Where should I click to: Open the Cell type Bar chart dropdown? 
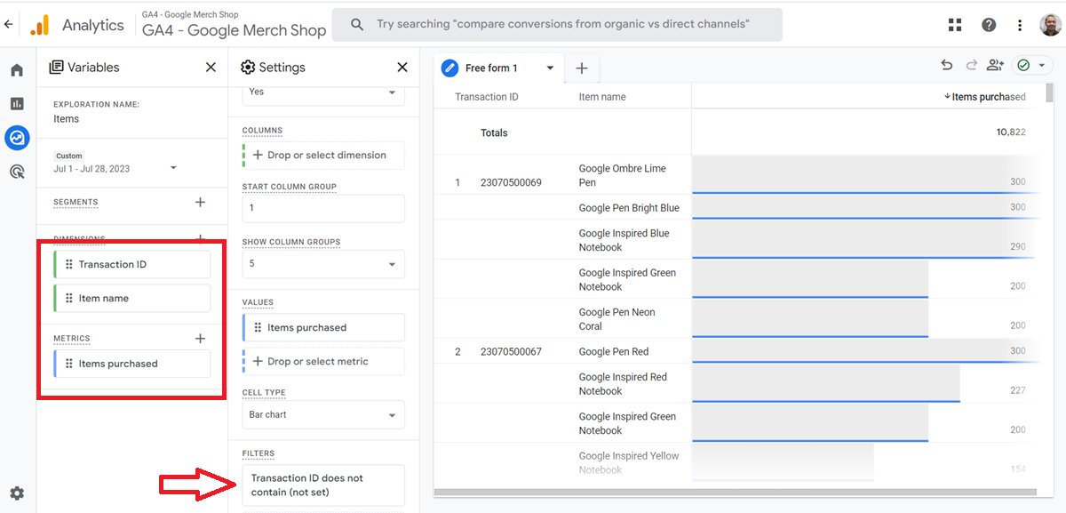coord(323,415)
